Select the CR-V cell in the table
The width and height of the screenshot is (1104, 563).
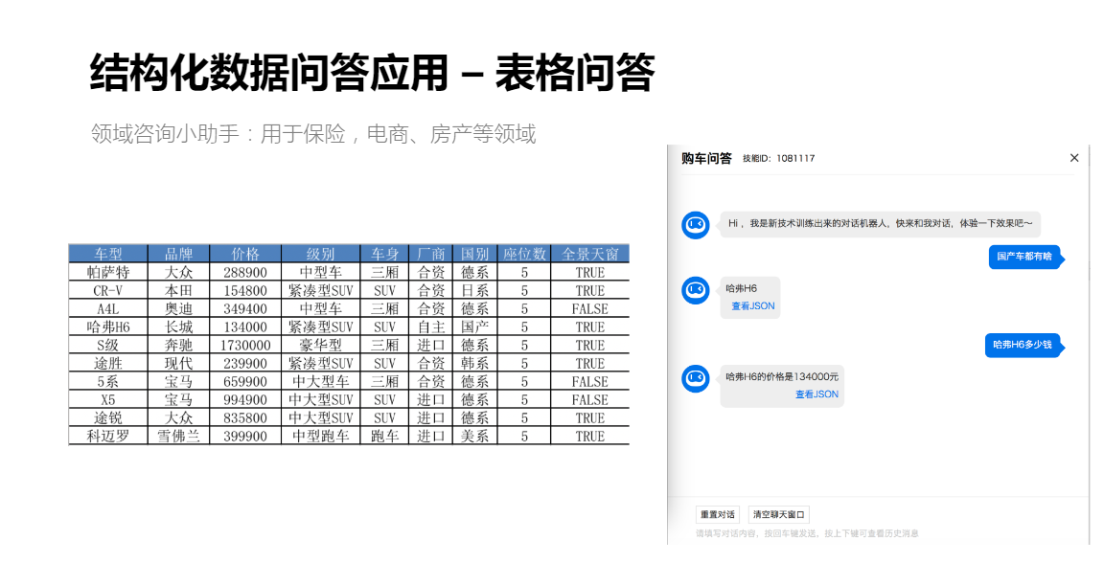pyautogui.click(x=108, y=291)
